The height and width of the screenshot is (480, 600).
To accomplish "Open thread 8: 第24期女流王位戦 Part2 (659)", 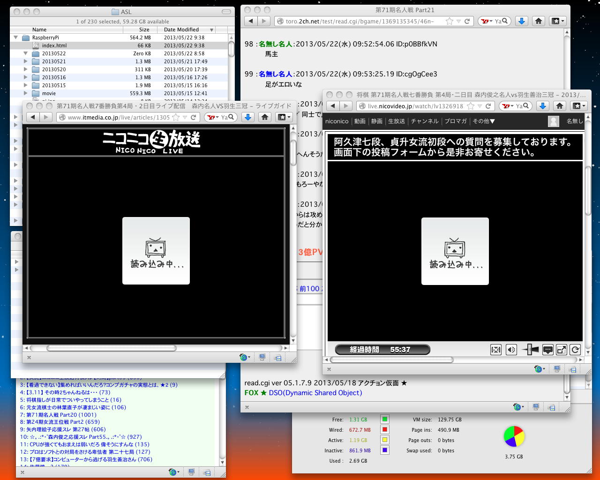I will pyautogui.click(x=60, y=422).
